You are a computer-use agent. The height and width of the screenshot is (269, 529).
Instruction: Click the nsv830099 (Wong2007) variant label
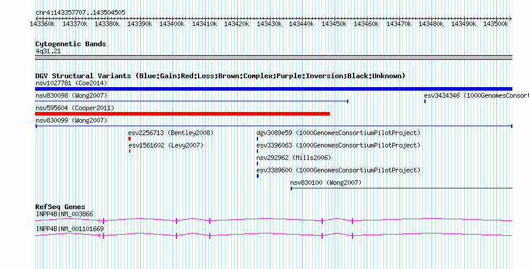pyautogui.click(x=71, y=120)
